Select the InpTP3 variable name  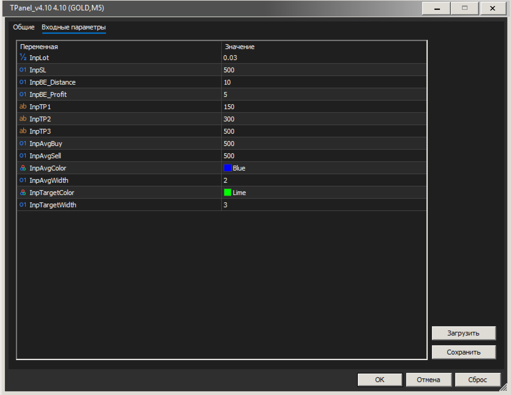(40, 131)
